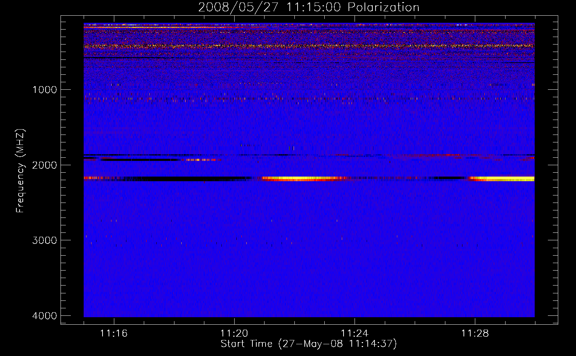Image resolution: width=576 pixels, height=356 pixels.
Task: Click the 11:28 time tick label
Action: click(475, 333)
